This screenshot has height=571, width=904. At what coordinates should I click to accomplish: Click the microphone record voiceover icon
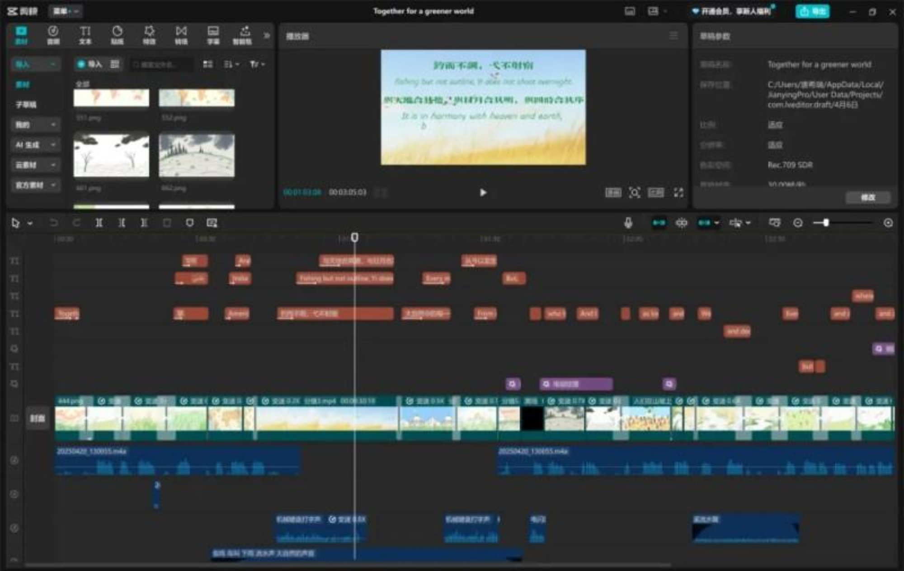pyautogui.click(x=628, y=223)
